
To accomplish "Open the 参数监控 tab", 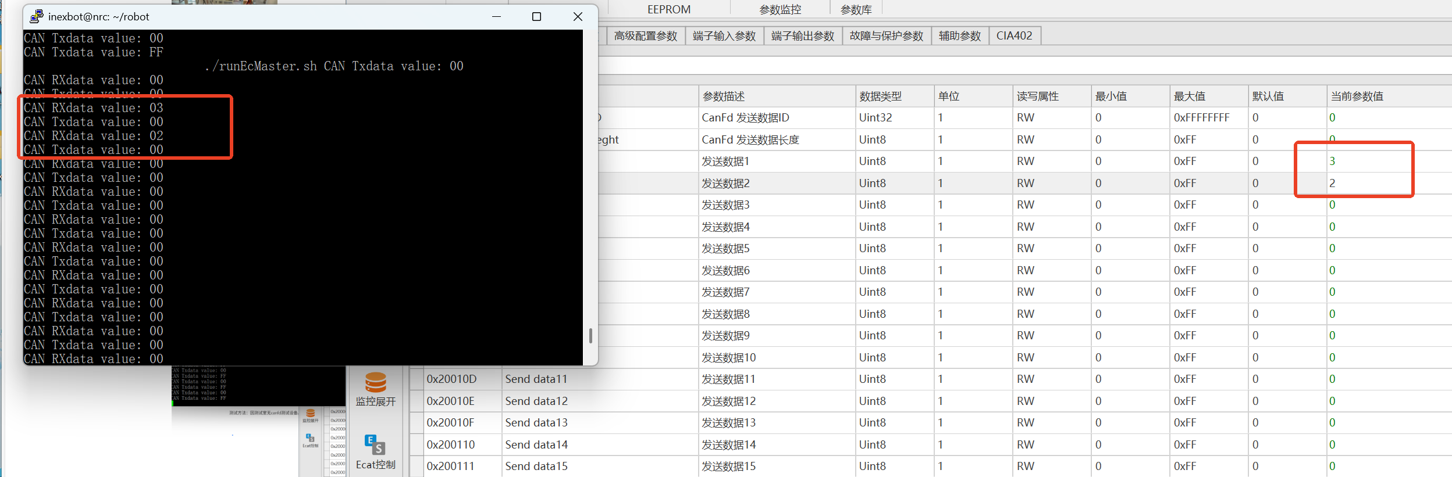I will click(780, 9).
